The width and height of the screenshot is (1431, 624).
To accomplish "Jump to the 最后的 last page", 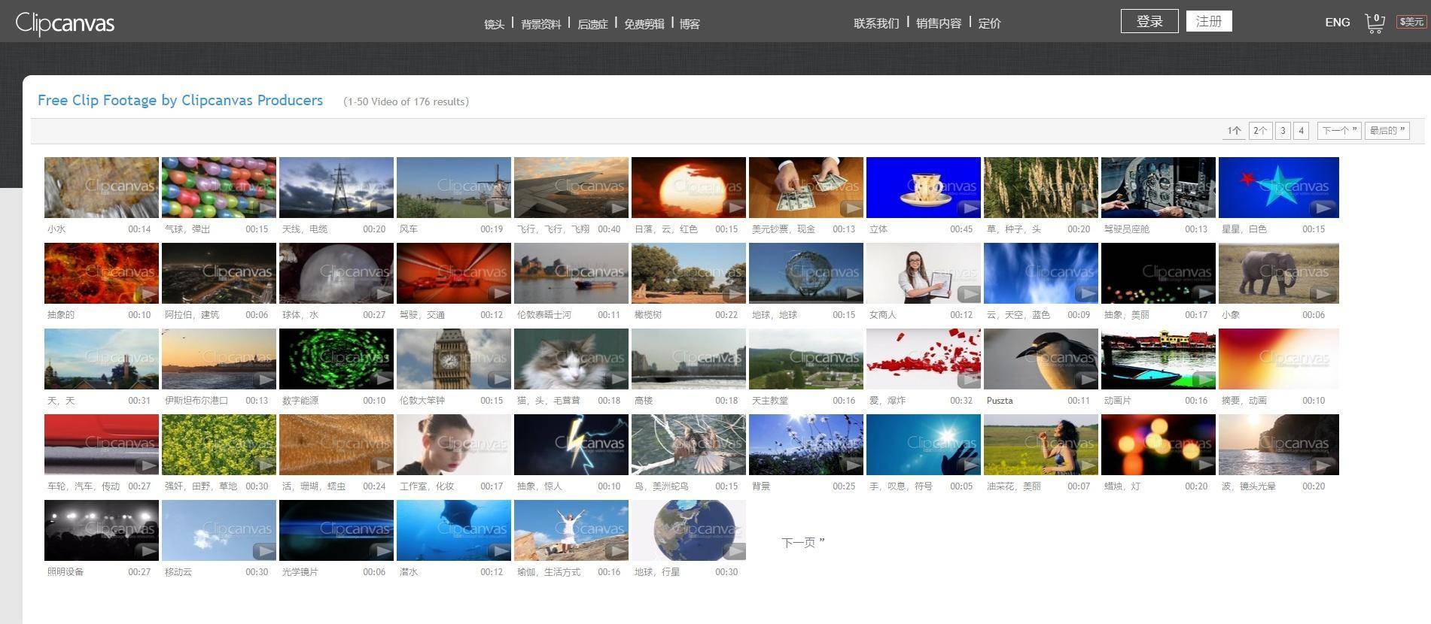I will pos(1386,131).
